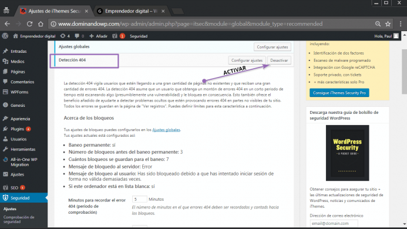This screenshot has height=229, width=407.
Task: Open Seguridad item in admin bar
Action: tap(139, 36)
